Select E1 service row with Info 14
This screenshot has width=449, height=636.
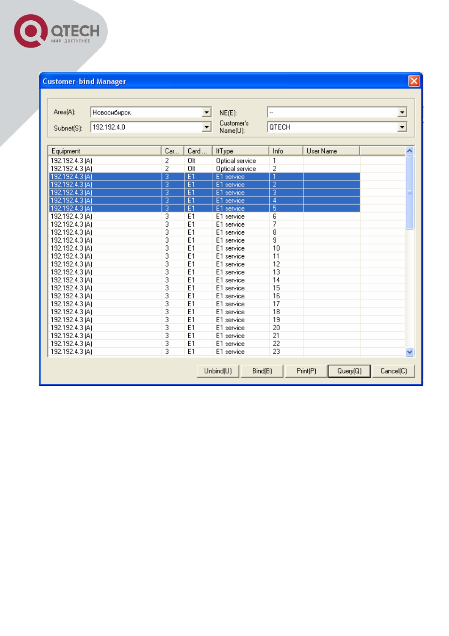point(204,280)
